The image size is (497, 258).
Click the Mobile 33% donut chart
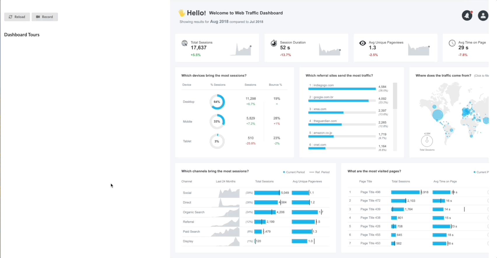coord(217,121)
